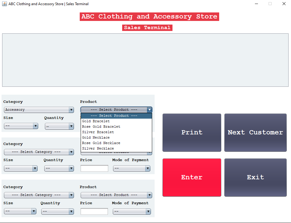The image size is (291, 223).
Task: Expand the second row Quantity dropdown
Action: point(59,168)
